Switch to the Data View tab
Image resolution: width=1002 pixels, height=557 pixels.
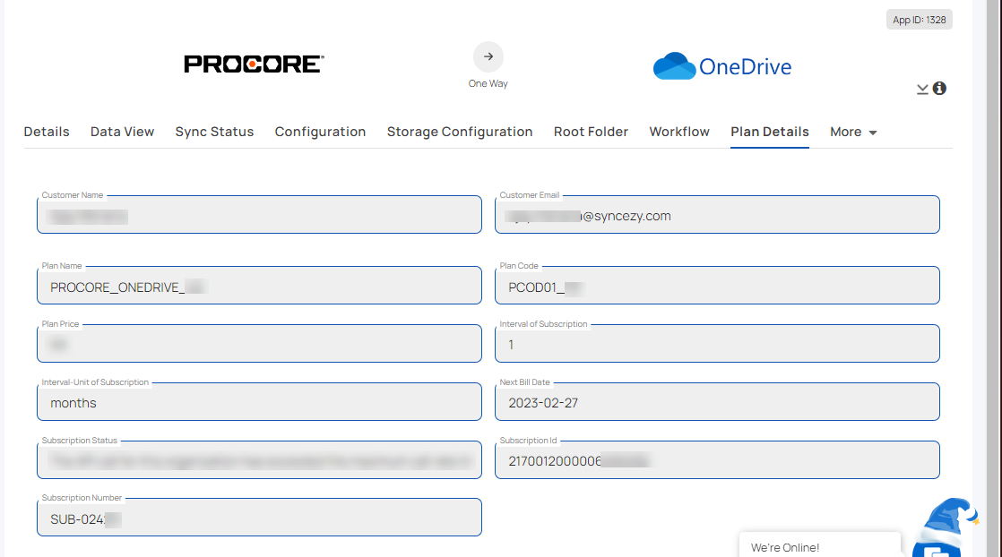pos(122,132)
